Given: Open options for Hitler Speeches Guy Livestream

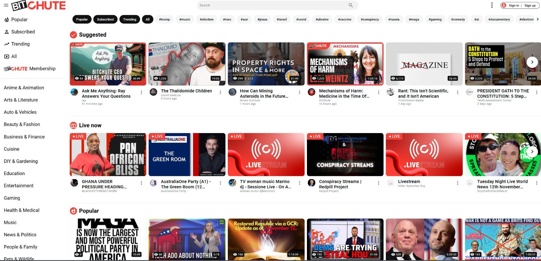Looking at the screenshot, I should 458,183.
